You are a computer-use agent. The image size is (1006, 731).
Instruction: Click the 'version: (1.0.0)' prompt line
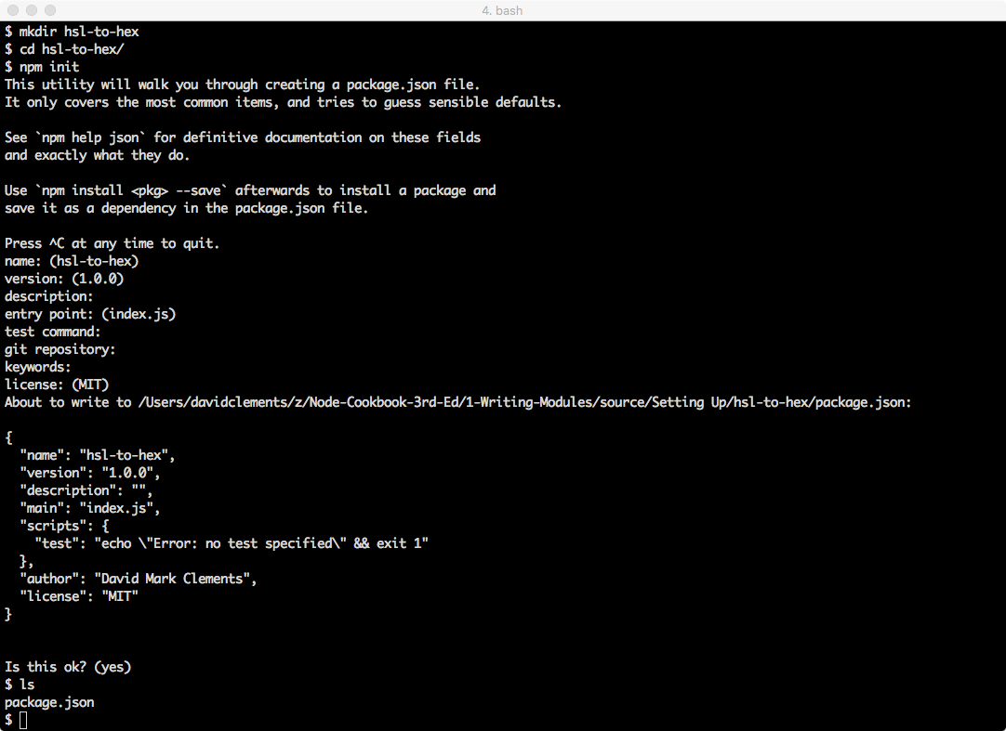tap(64, 279)
